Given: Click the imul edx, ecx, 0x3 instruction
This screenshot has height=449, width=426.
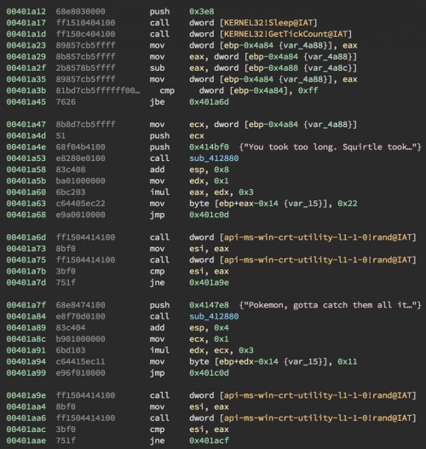Looking at the screenshot, I should (x=202, y=350).
